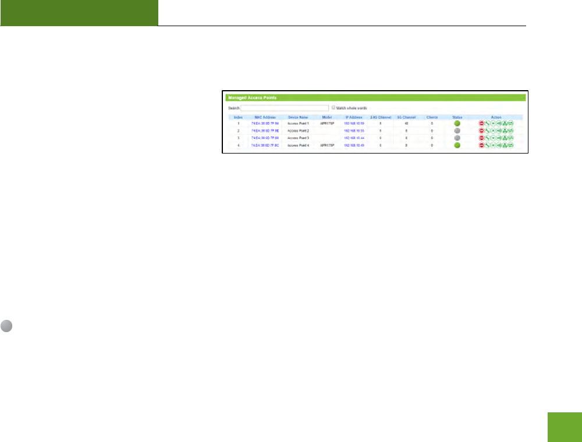This screenshot has width=582, height=442.
Task: Click last action icon for Access Point 1
Action: [x=511, y=123]
